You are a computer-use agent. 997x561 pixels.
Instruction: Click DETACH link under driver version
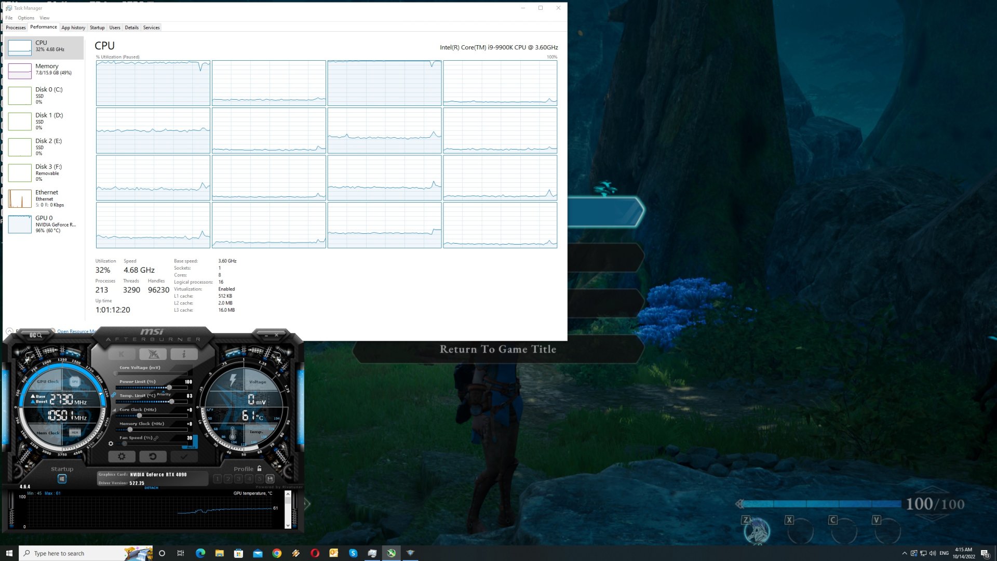(x=151, y=488)
